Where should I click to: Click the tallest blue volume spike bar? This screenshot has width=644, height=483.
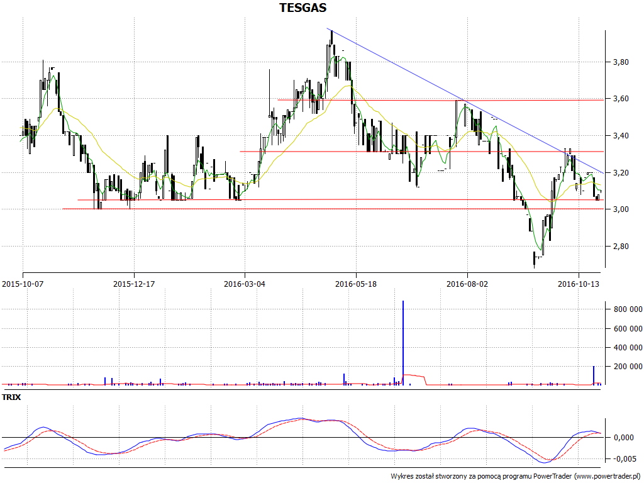pos(403,343)
